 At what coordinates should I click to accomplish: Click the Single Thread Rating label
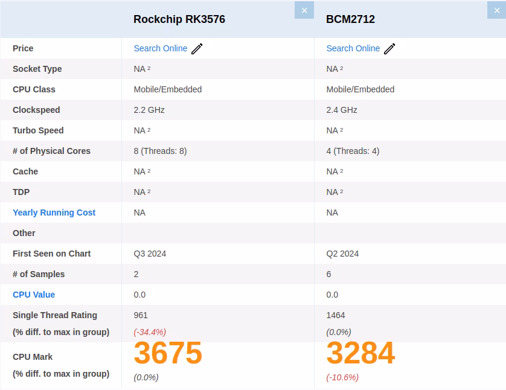tap(54, 315)
